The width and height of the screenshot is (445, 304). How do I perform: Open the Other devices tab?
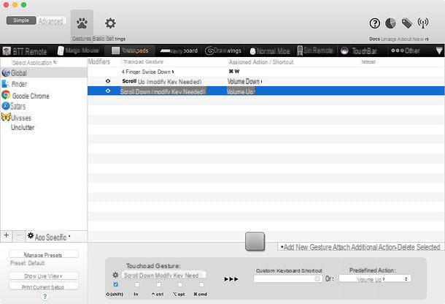[x=406, y=50]
